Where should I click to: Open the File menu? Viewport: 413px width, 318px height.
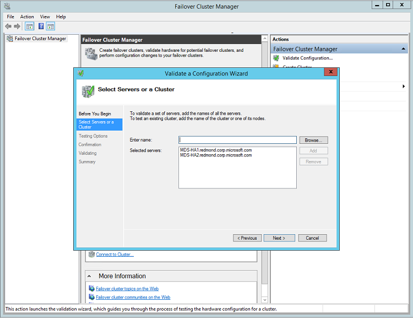(x=10, y=17)
